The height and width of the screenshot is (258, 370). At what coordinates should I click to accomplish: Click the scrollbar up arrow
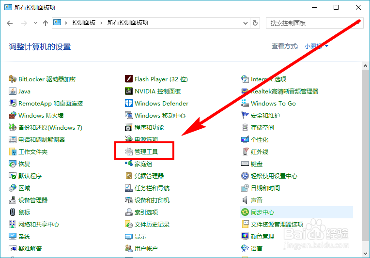click(365, 66)
